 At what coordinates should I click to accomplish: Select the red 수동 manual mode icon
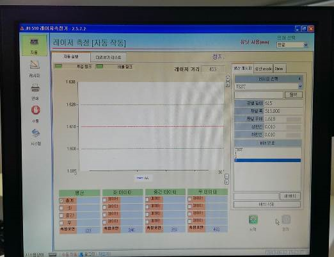click(35, 113)
